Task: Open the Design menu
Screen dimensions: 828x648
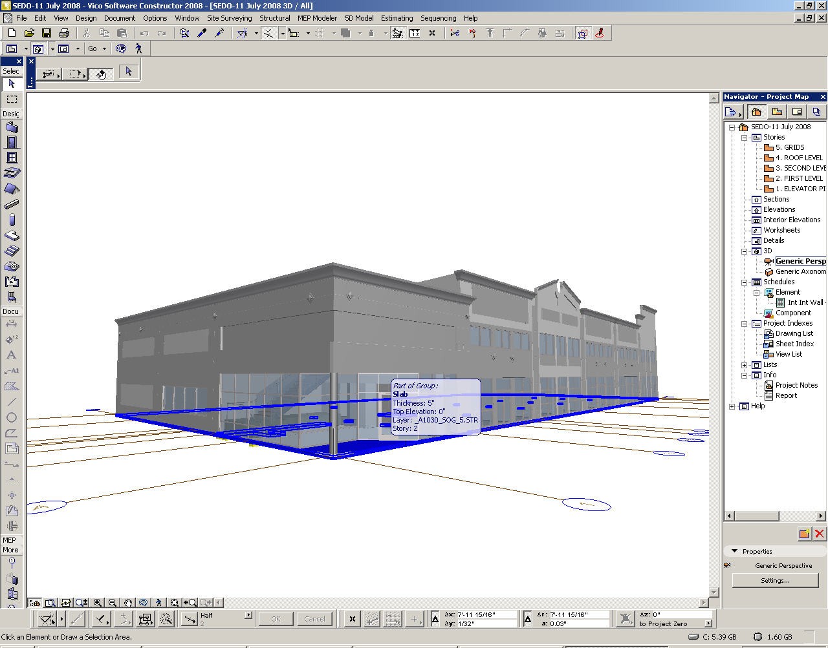Action: click(x=86, y=18)
